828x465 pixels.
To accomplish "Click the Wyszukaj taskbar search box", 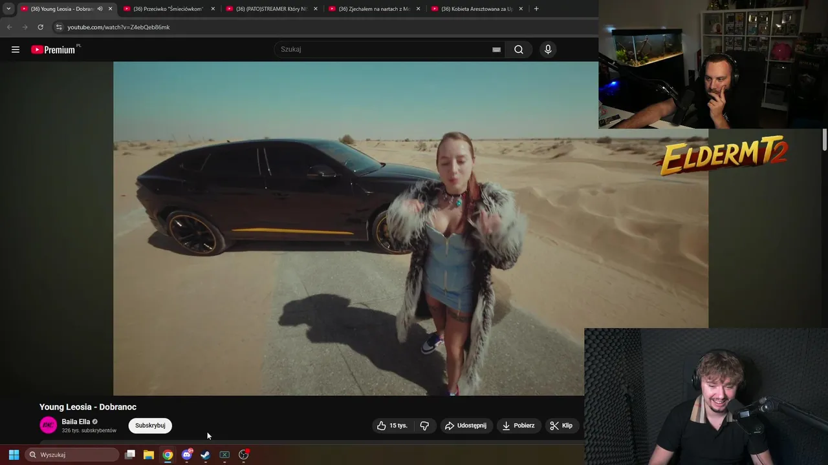I will pyautogui.click(x=72, y=455).
